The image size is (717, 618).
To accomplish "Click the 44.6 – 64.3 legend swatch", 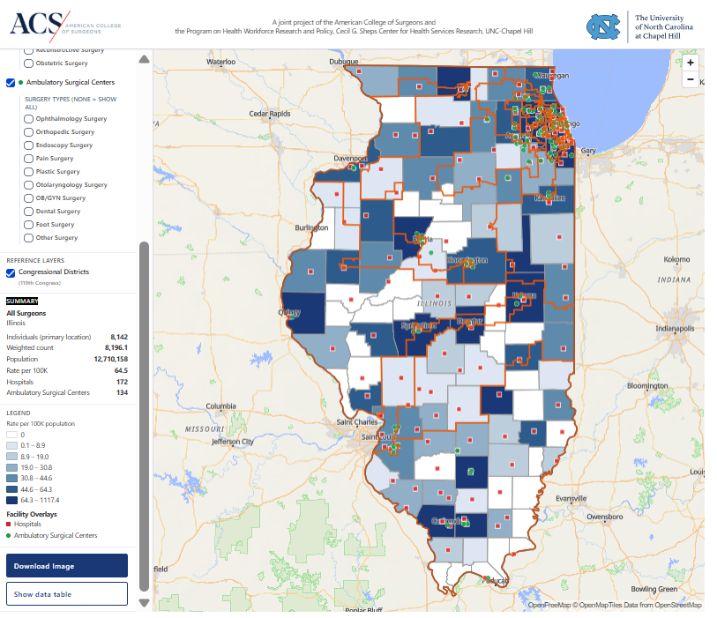I will (11, 489).
